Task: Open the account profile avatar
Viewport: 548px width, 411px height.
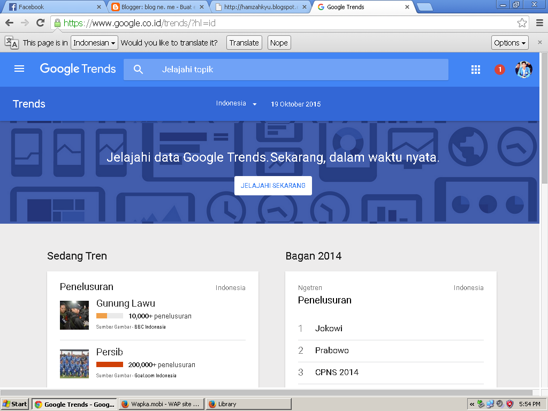Action: 523,70
